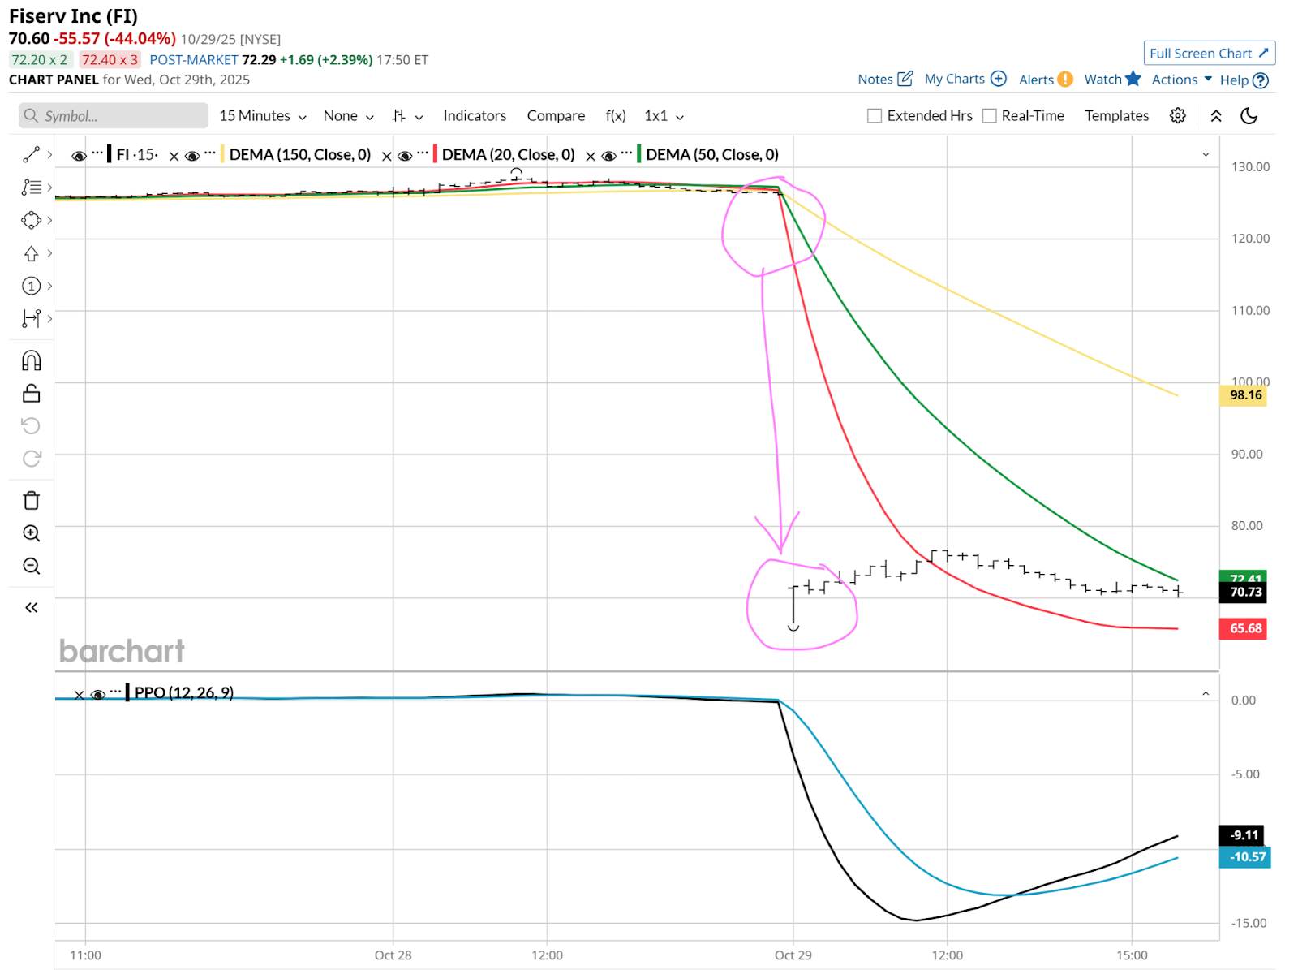Open the 15 Minutes interval dropdown

click(263, 116)
